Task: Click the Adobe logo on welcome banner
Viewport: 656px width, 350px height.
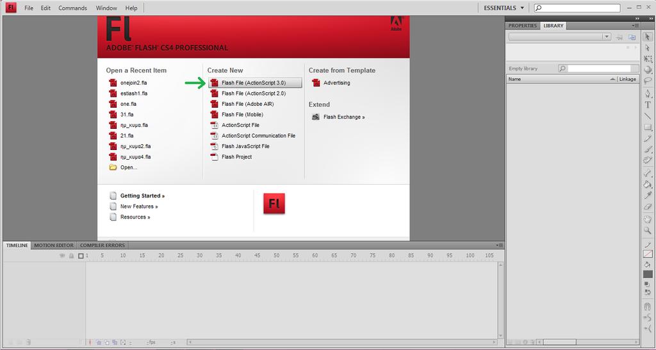Action: (396, 24)
